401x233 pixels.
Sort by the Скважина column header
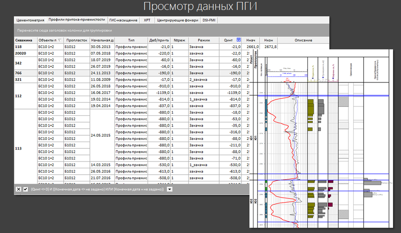[25, 40]
